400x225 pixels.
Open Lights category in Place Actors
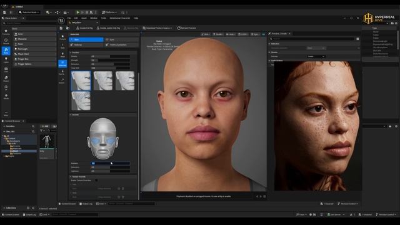pyautogui.click(x=6, y=60)
